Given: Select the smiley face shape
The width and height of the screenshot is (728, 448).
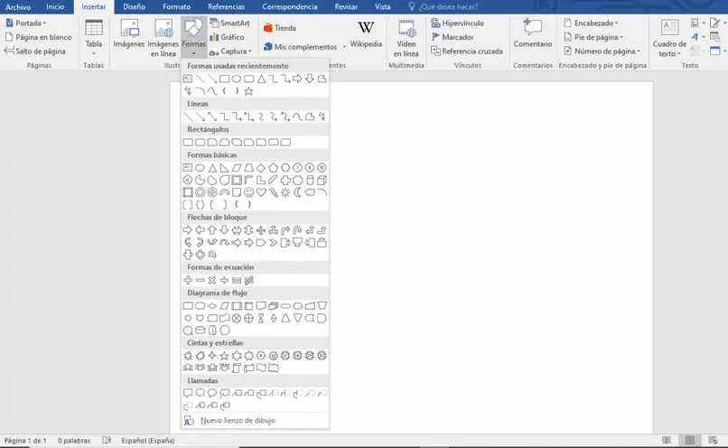Looking at the screenshot, I should [x=249, y=192].
